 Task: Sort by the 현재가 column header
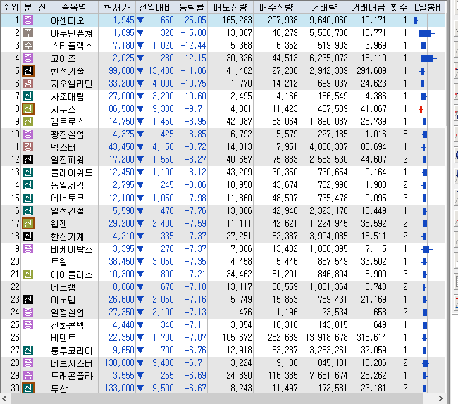(117, 7)
